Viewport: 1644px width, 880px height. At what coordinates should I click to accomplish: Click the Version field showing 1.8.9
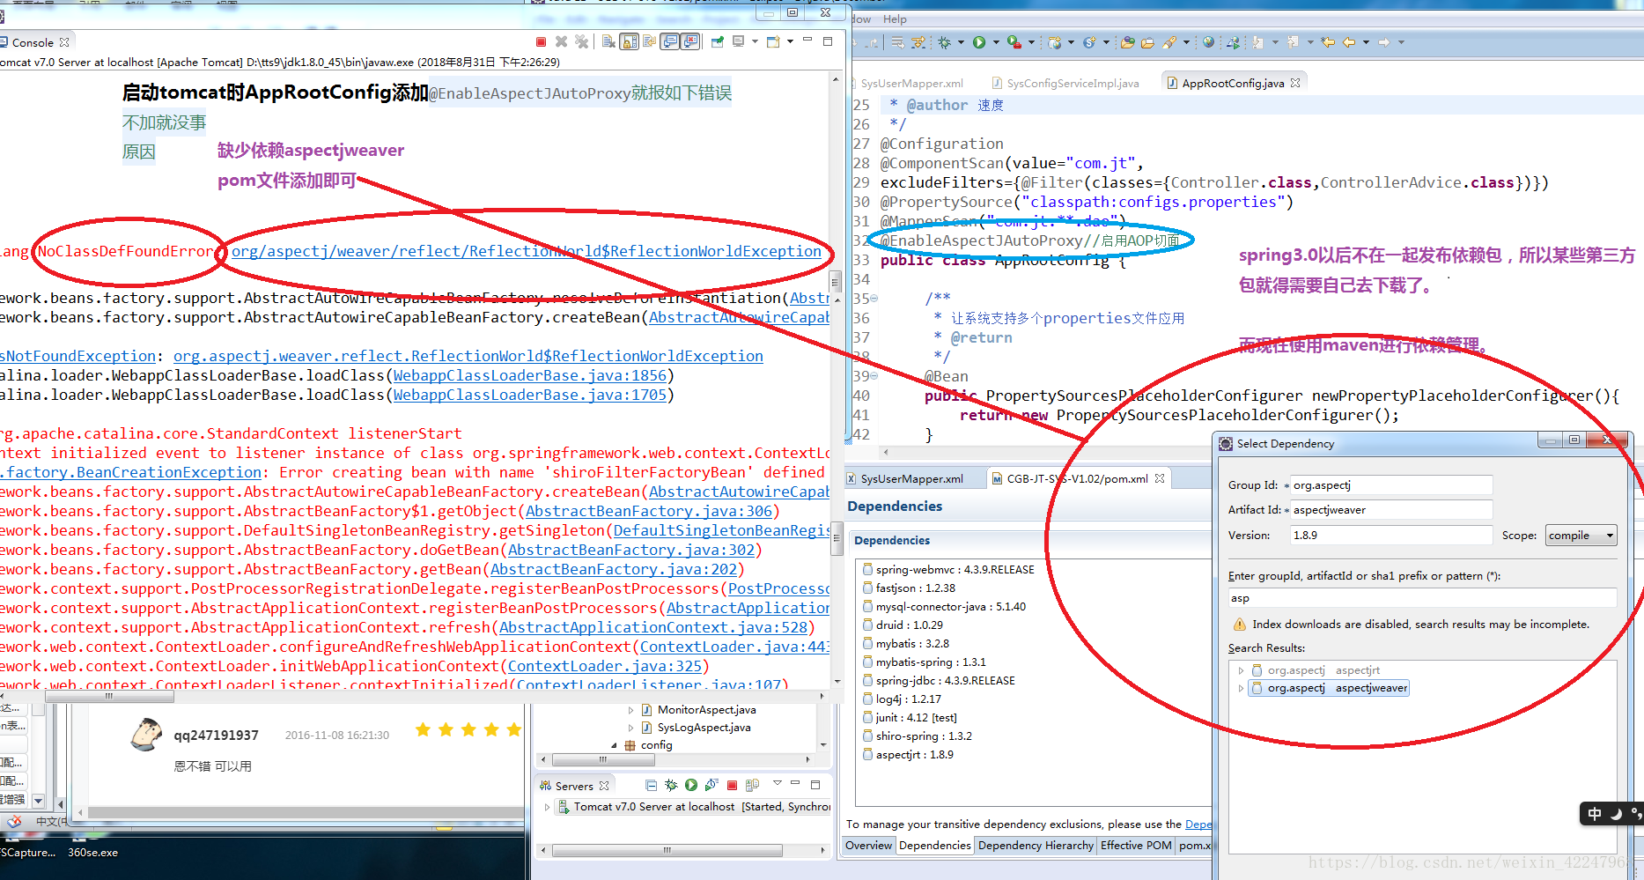click(x=1391, y=535)
